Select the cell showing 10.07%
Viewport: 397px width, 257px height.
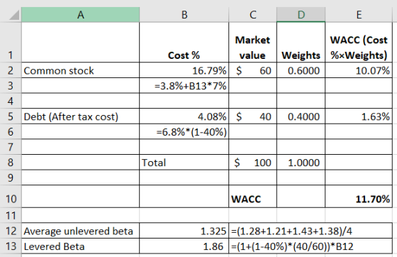tap(359, 70)
